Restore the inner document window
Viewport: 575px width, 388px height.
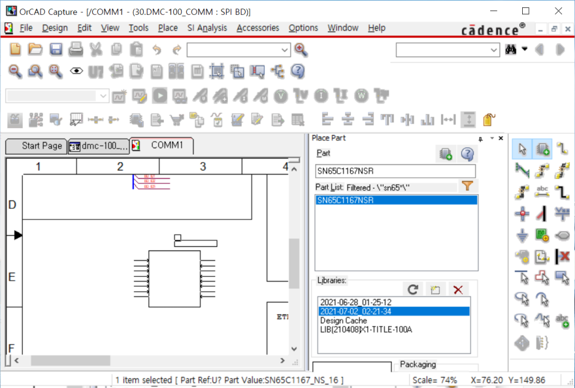click(554, 29)
